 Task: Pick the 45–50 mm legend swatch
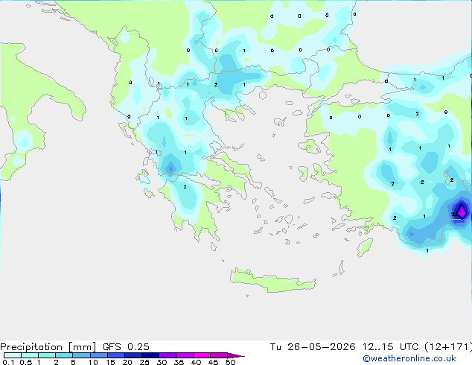tap(219, 355)
